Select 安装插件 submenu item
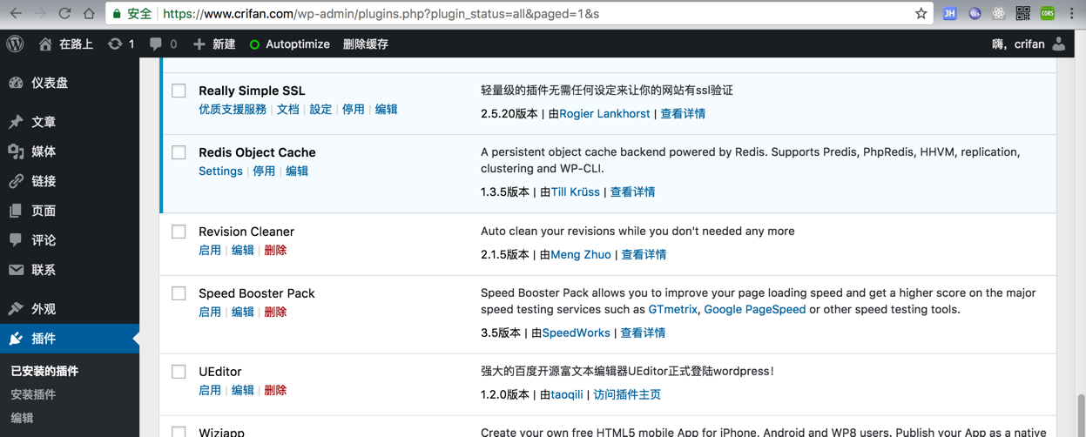The height and width of the screenshot is (437, 1086). coord(33,394)
